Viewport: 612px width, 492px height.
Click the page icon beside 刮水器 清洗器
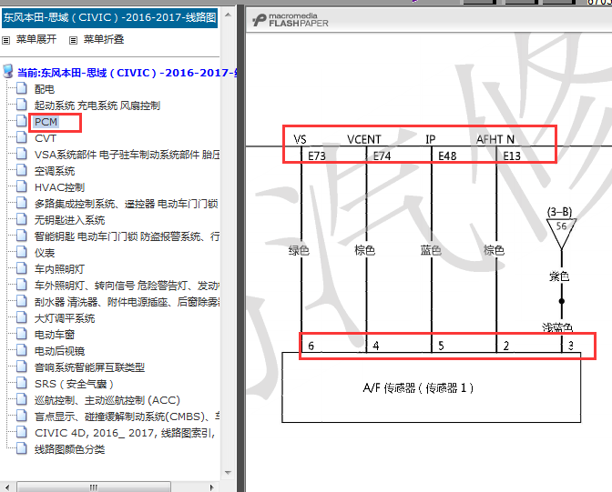pos(22,301)
